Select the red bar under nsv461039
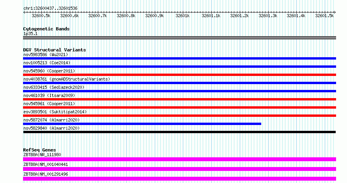Viewport: 347px width, 183px height. 179,99
